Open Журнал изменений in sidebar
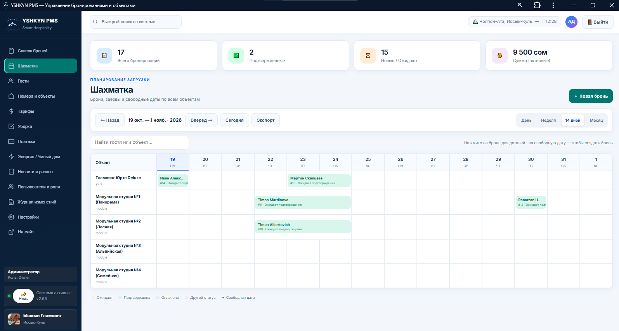The width and height of the screenshot is (619, 331). 40,202
